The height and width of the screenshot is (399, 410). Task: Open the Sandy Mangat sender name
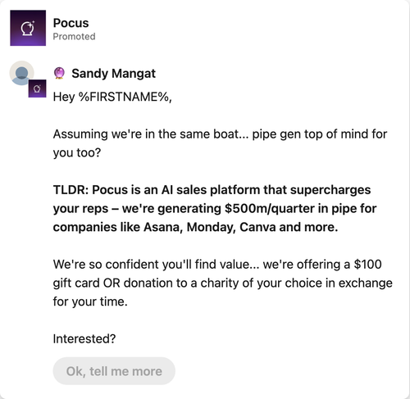113,73
